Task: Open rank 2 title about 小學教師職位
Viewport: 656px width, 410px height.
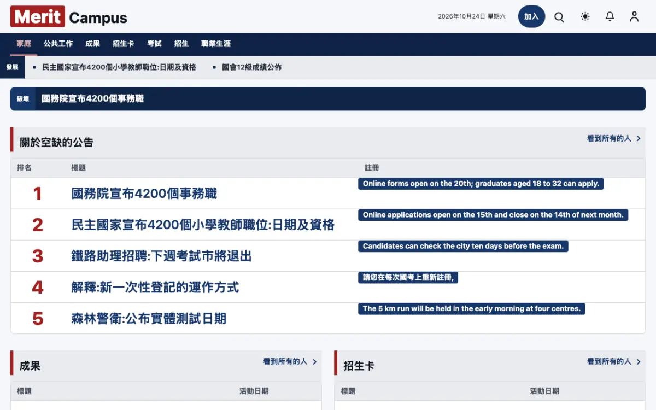Action: pos(203,225)
